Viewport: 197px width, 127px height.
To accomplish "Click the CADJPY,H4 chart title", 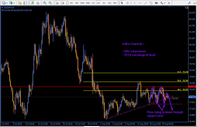I will point(9,8).
